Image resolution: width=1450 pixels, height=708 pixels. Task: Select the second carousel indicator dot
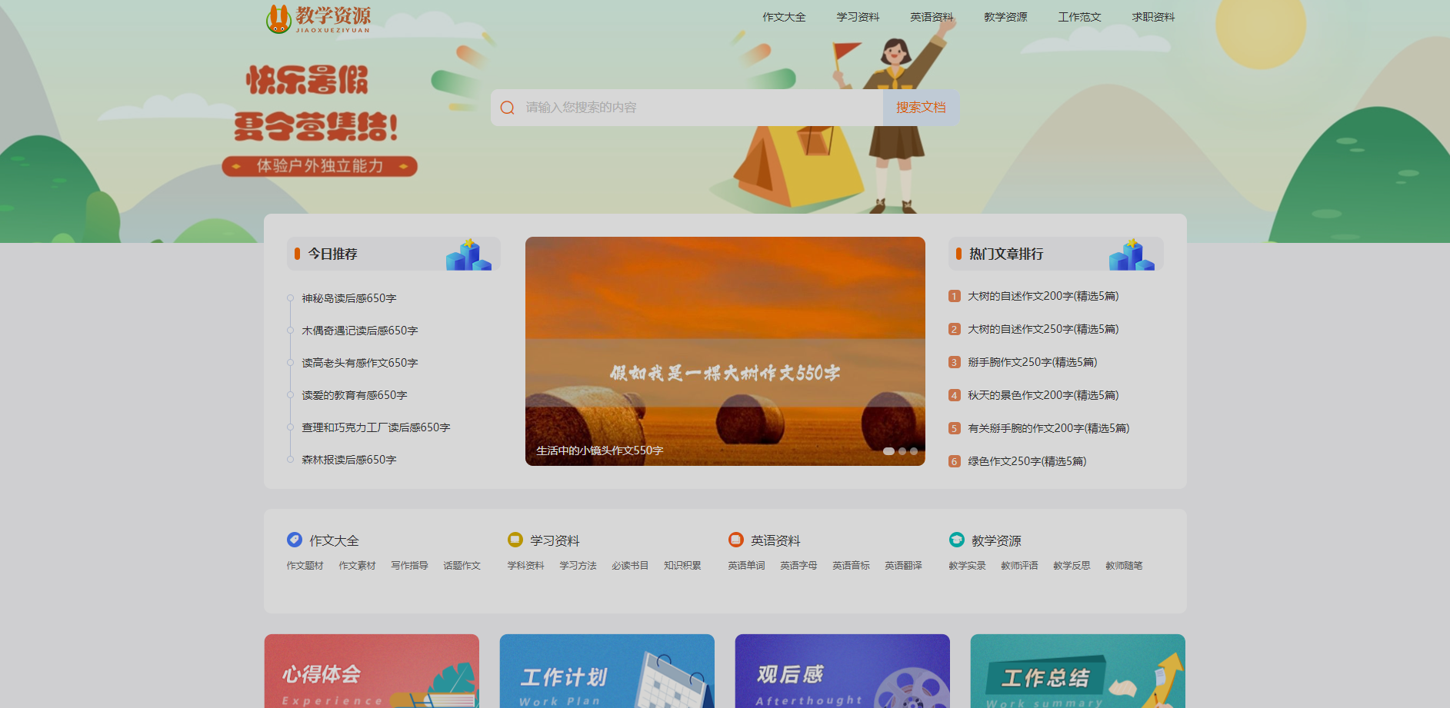pyautogui.click(x=902, y=452)
